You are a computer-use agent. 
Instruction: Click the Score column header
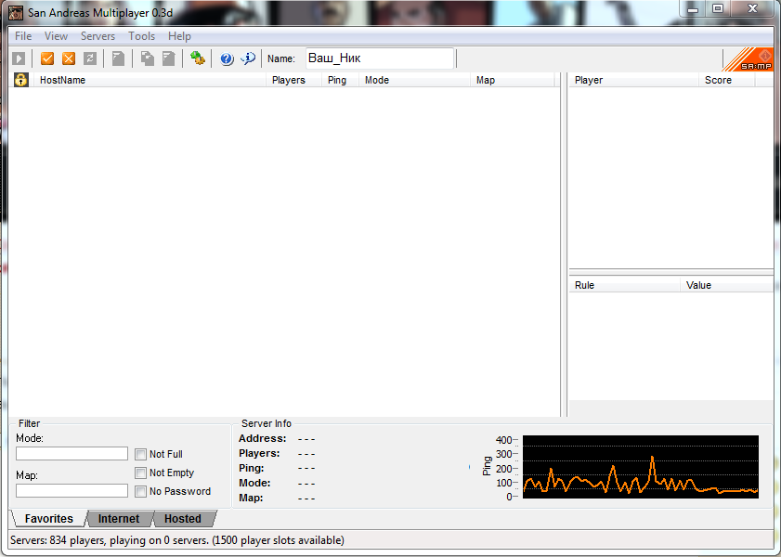tap(727, 80)
